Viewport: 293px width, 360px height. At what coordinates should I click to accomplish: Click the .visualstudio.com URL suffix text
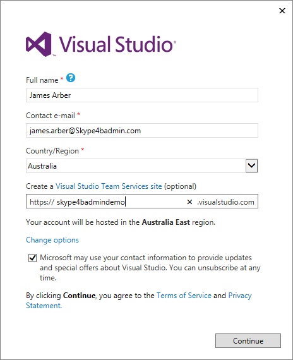(225, 202)
